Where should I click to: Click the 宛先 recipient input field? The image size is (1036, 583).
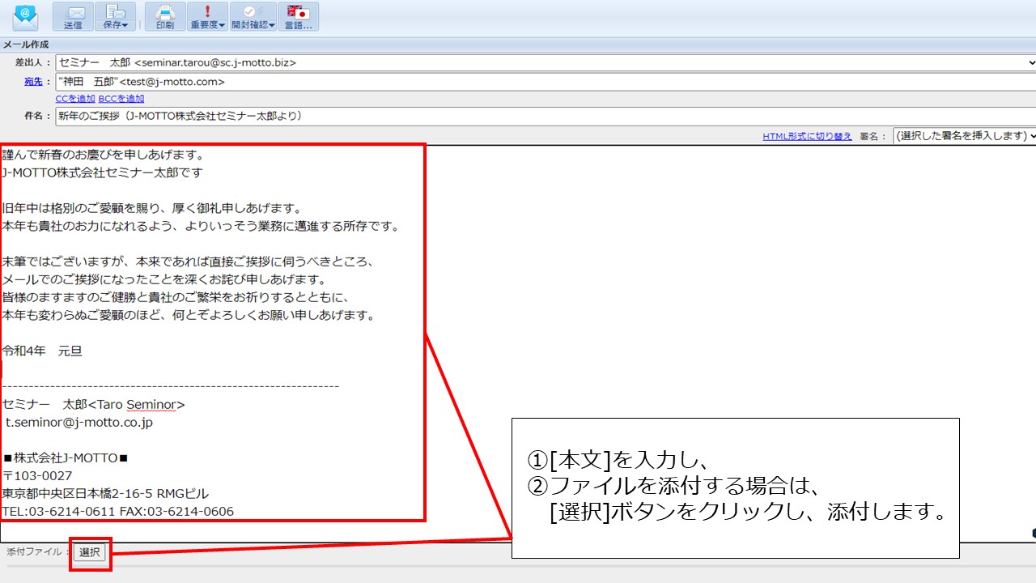(546, 82)
